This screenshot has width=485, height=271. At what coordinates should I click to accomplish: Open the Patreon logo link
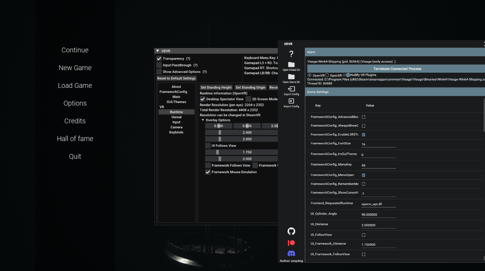coord(291,243)
